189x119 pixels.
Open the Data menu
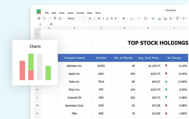click(90, 13)
